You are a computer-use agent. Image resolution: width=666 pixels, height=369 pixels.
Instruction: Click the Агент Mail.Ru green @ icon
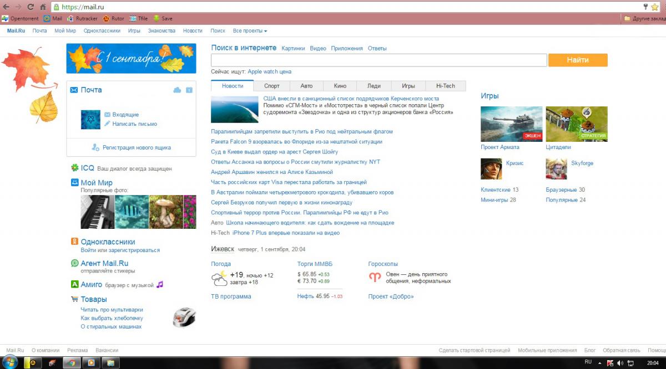[74, 263]
